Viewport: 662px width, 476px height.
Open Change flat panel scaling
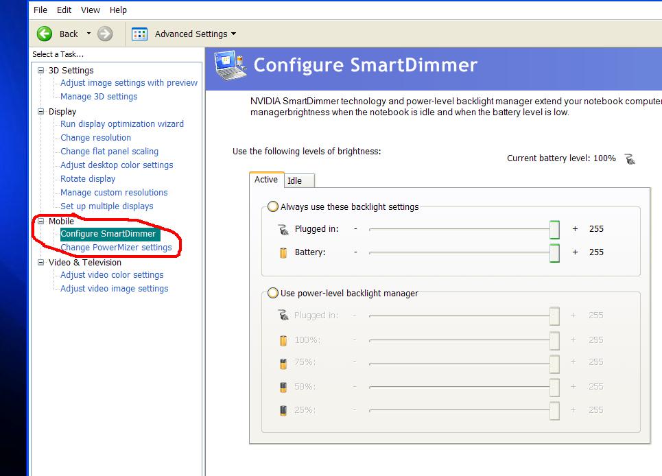pos(109,151)
